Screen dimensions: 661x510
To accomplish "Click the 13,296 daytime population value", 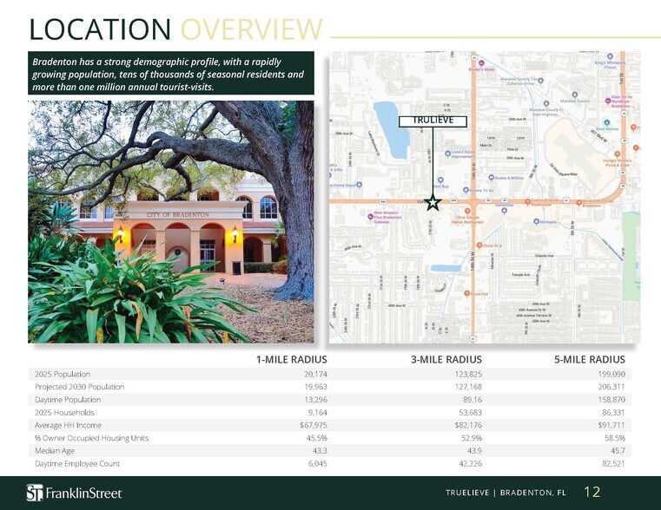I will tap(316, 400).
